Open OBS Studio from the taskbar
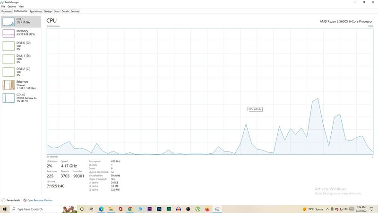The width and height of the screenshot is (378, 213). click(x=188, y=209)
